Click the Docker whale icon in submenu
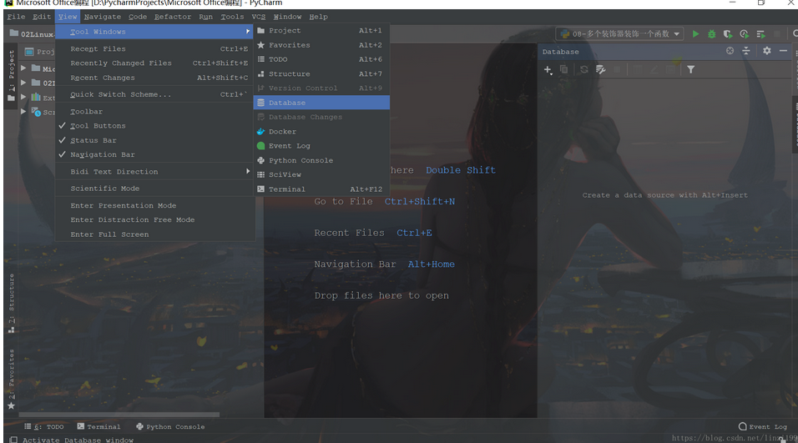This screenshot has height=443, width=798. tap(261, 131)
